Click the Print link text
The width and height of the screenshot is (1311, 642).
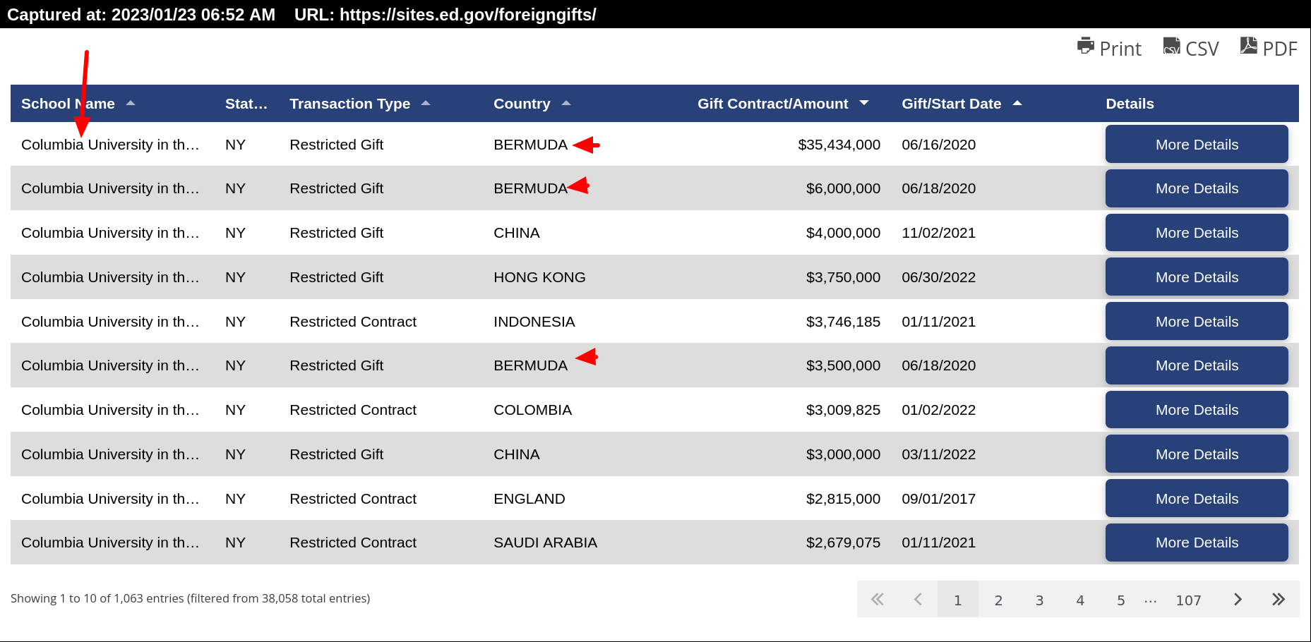1120,49
